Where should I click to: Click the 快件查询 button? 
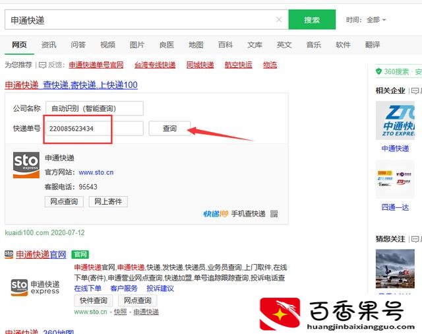click(94, 300)
